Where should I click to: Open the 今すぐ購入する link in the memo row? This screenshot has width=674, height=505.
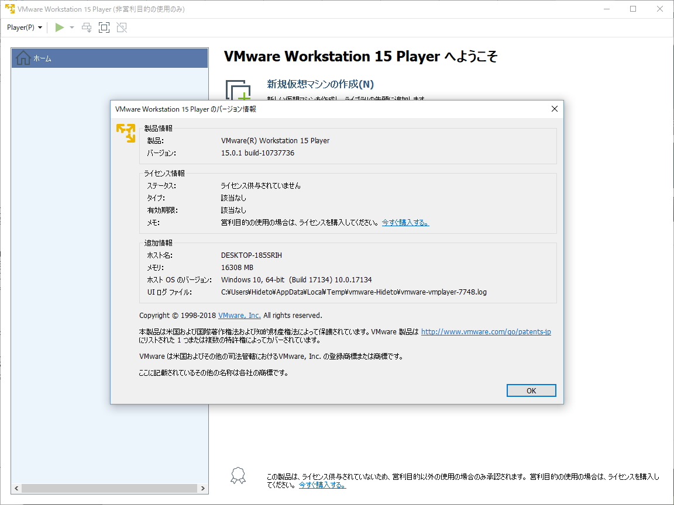point(405,222)
